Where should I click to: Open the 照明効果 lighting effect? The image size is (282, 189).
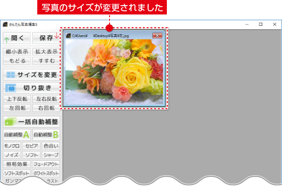click(x=17, y=164)
